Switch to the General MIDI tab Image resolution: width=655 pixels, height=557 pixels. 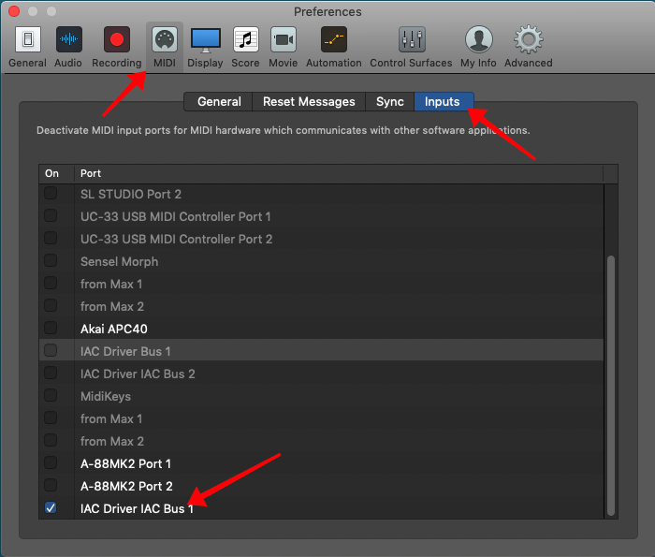pyautogui.click(x=219, y=101)
